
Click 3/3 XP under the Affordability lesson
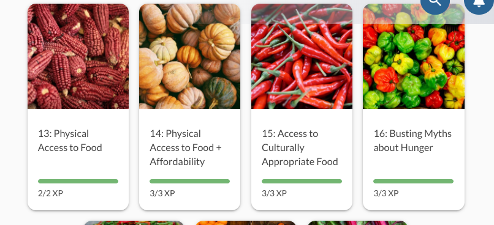click(x=162, y=193)
